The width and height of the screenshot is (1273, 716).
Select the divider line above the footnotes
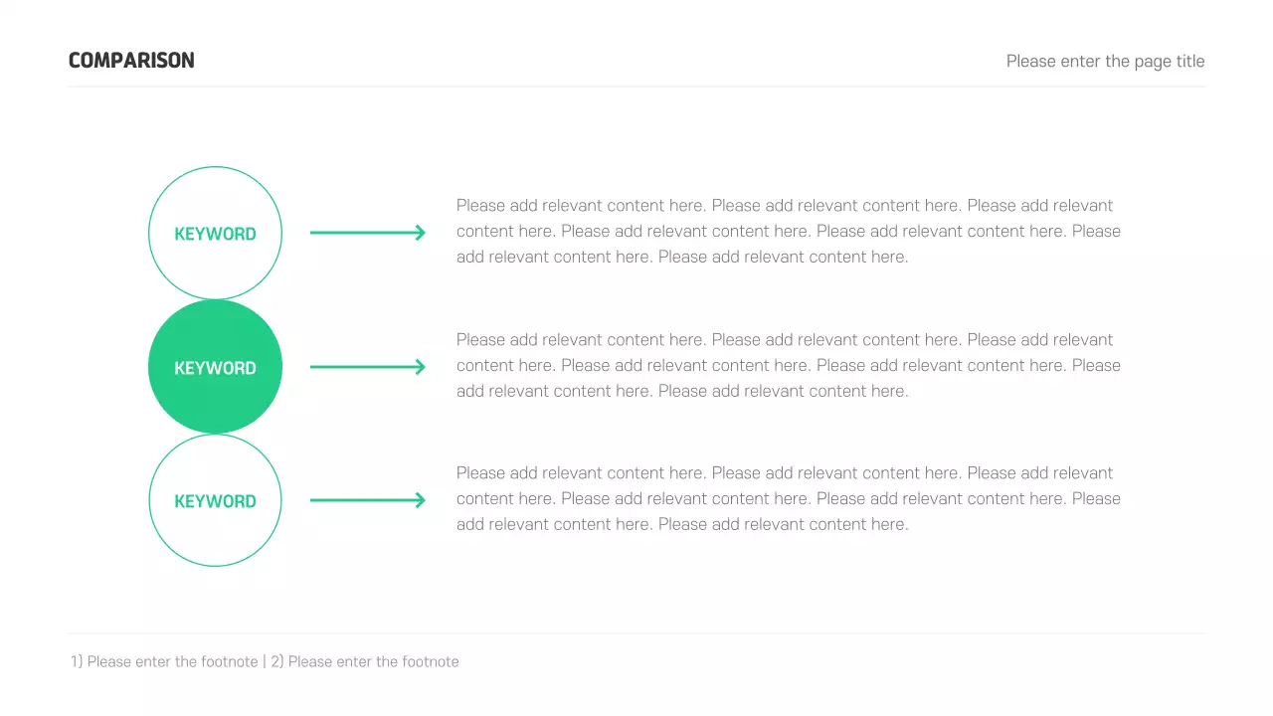tap(636, 632)
